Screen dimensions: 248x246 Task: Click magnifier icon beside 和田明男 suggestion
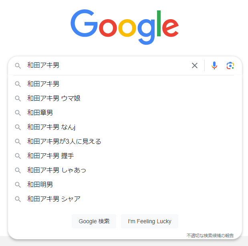coord(18,184)
